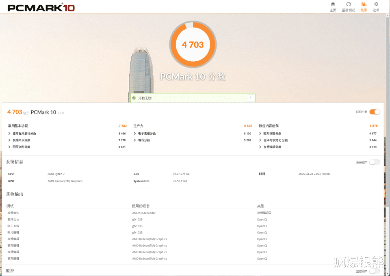Go to the 主页 home icon
Viewport: 390px width, 276px height.
[x=333, y=4]
